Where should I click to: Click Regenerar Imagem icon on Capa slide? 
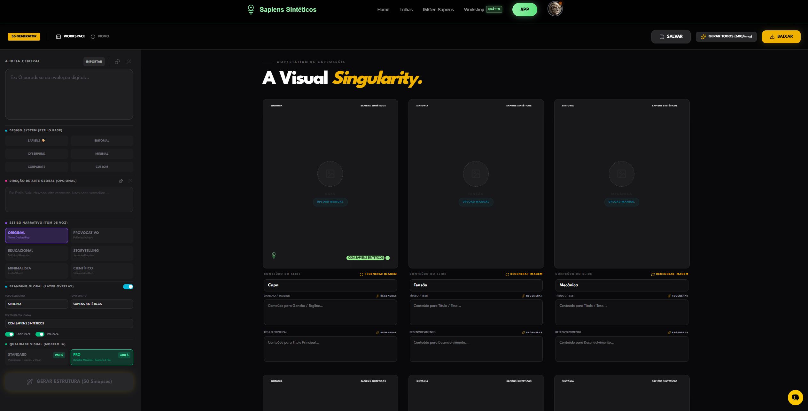(x=361, y=274)
